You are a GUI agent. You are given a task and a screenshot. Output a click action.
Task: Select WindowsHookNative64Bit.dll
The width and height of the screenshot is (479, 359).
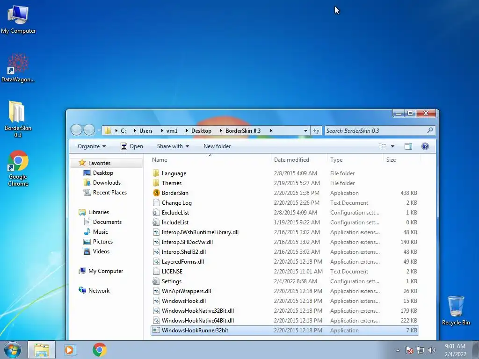pyautogui.click(x=285, y=321)
